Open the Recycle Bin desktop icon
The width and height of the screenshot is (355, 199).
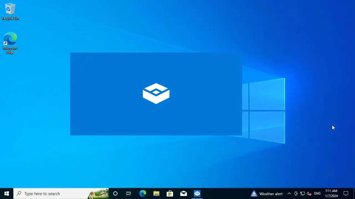click(10, 12)
